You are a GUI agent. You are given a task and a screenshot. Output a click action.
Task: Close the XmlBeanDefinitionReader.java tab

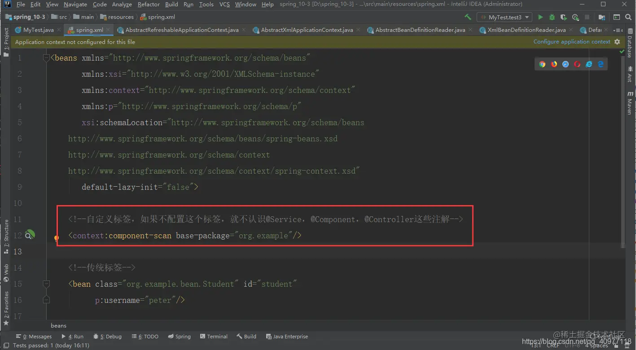tap(572, 30)
